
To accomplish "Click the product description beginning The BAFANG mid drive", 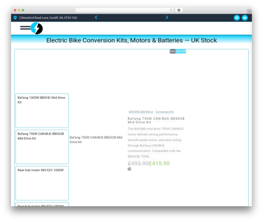I will tap(156, 143).
